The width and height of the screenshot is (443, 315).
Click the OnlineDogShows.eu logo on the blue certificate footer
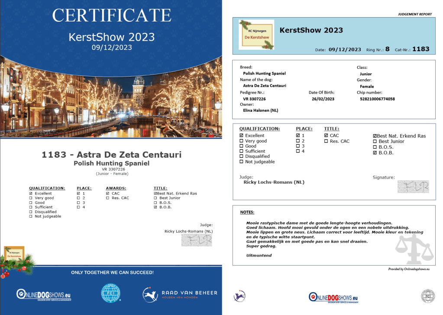[43, 295]
